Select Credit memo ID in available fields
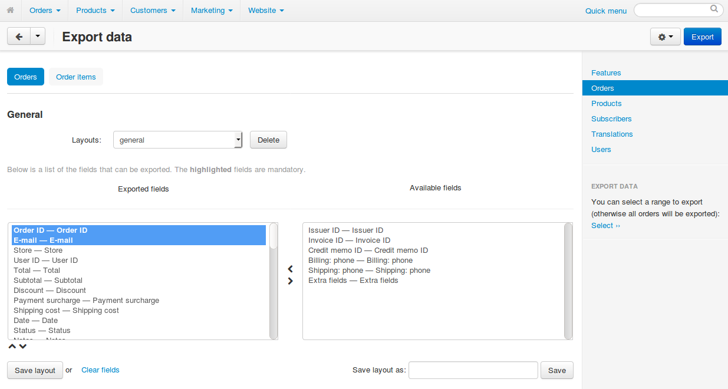Screen dimensions: 728x389 click(434, 250)
